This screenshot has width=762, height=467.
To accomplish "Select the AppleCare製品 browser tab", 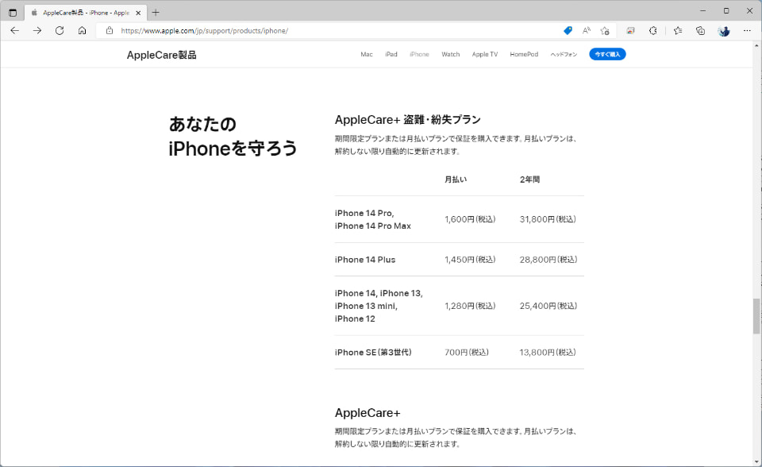I will pos(79,12).
